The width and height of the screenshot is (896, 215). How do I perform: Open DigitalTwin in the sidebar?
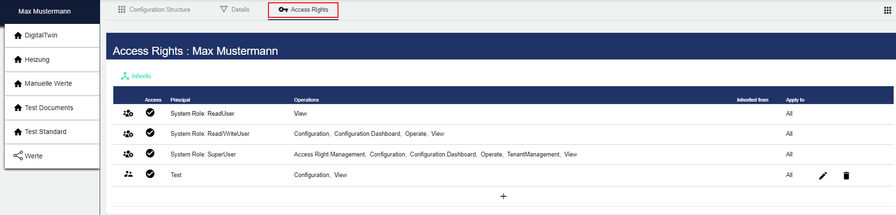[x=52, y=36]
